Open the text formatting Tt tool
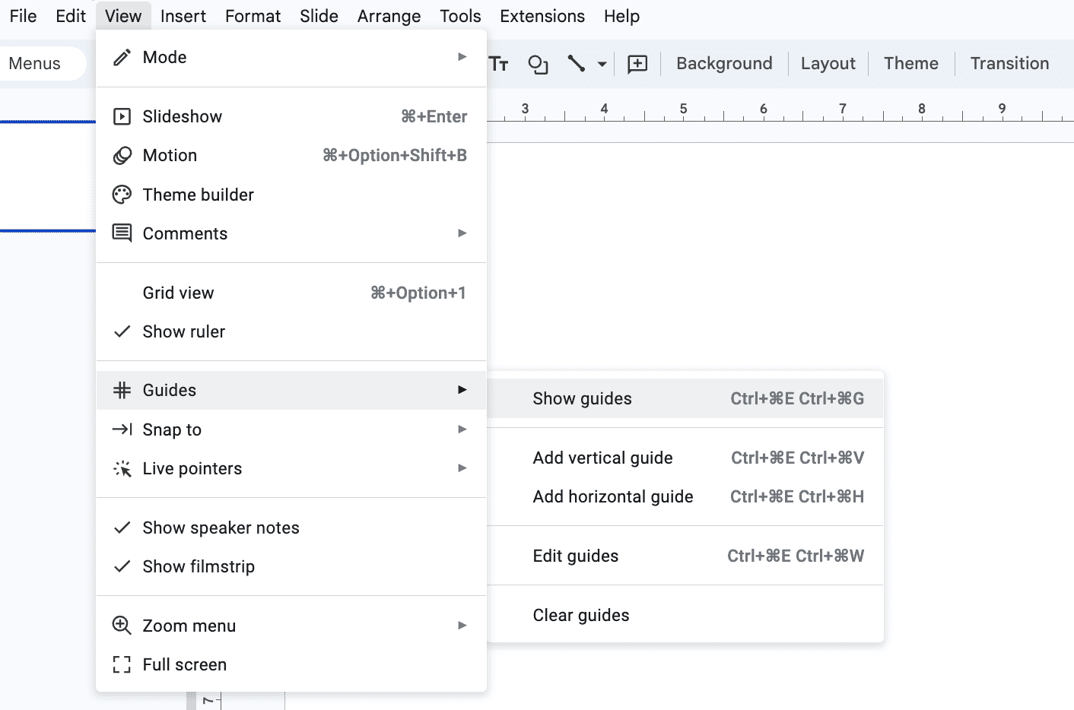 499,64
